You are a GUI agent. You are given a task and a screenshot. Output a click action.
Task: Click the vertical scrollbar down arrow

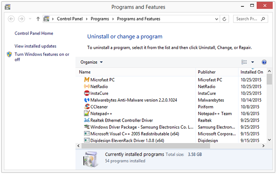[x=269, y=140]
